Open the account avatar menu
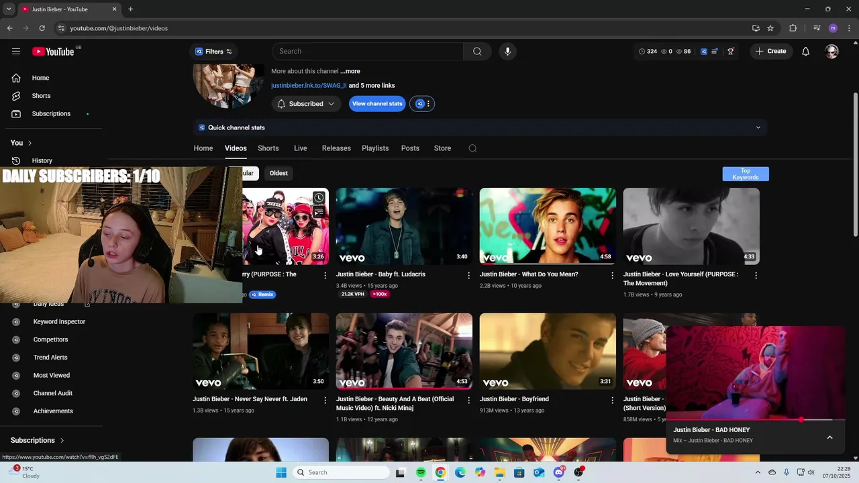This screenshot has width=859, height=483. coord(832,52)
